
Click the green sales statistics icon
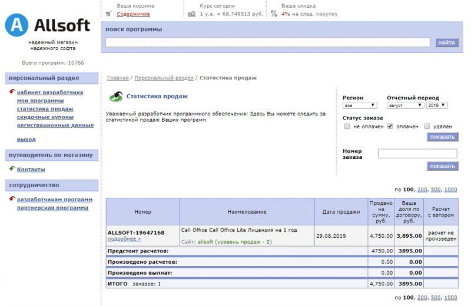[x=116, y=97]
